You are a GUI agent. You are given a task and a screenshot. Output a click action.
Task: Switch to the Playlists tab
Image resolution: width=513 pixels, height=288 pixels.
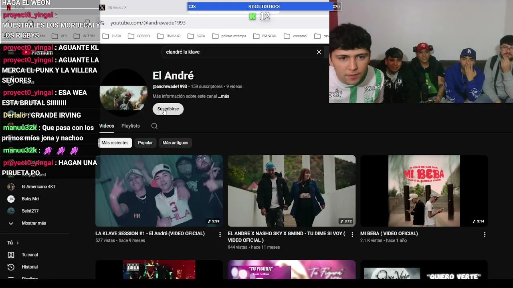[x=131, y=126]
